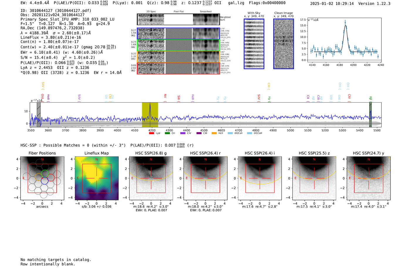The image size is (411, 280).
Task: Click the 'HSC-SSP : Possible Matches = 0' text
Action: tap(73, 145)
